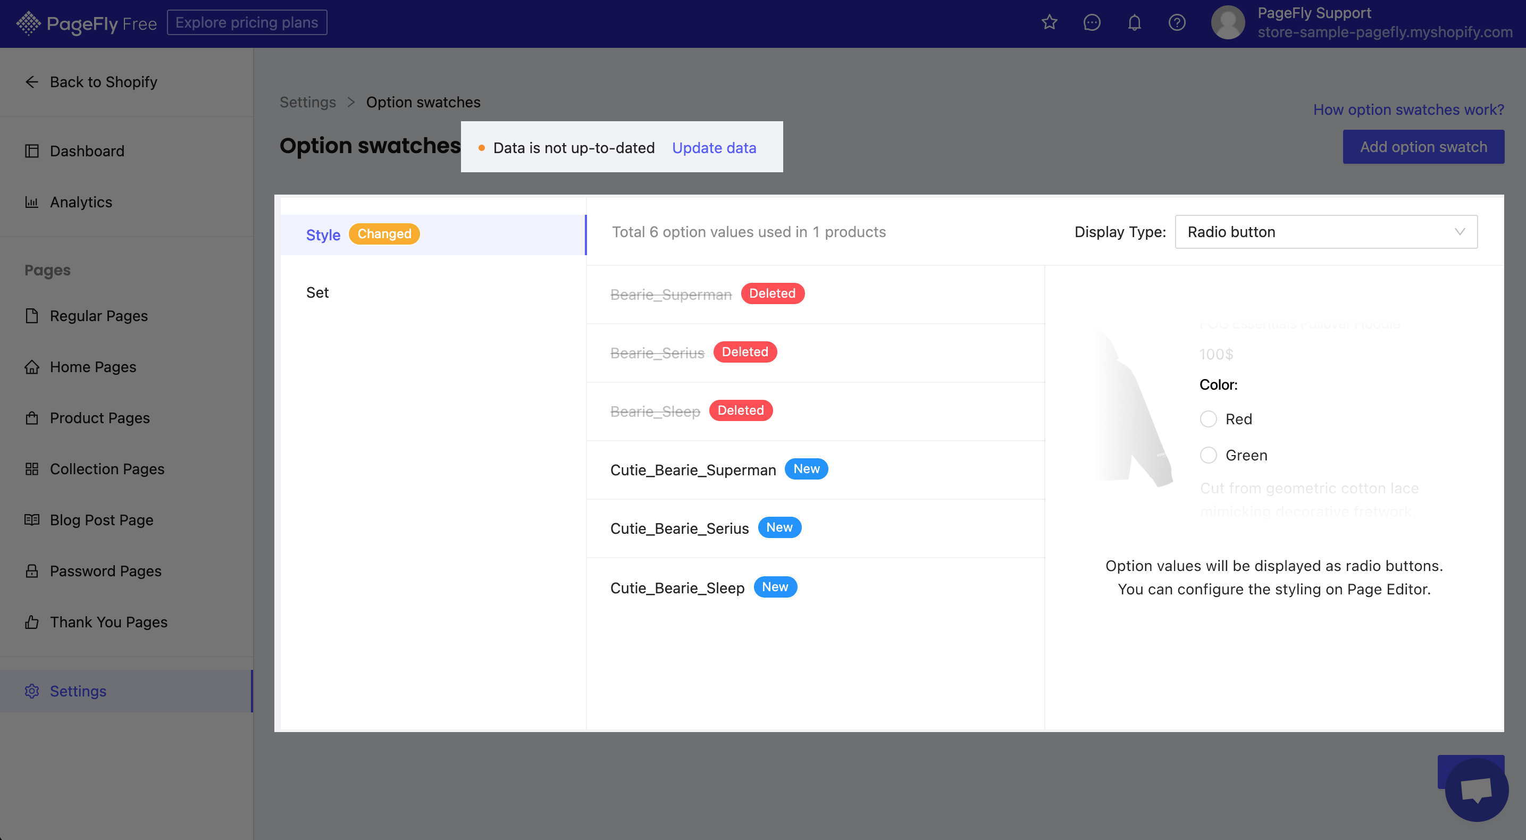
Task: Click the Regular Pages document icon
Action: pos(32,316)
